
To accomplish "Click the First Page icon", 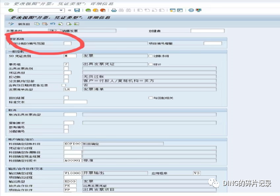I will point(139,10).
